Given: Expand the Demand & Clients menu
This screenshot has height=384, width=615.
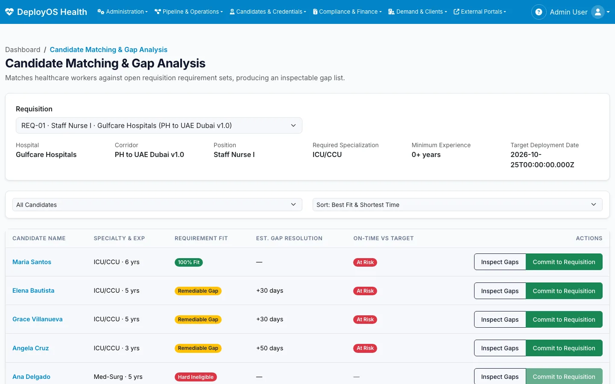Looking at the screenshot, I should [x=418, y=12].
